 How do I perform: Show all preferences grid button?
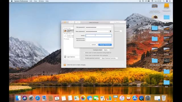[78, 22]
